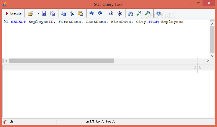Click the FROM keyword in the query

(154, 22)
